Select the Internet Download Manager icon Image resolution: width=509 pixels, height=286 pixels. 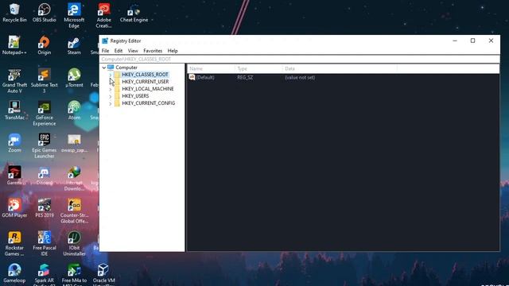pyautogui.click(x=74, y=178)
